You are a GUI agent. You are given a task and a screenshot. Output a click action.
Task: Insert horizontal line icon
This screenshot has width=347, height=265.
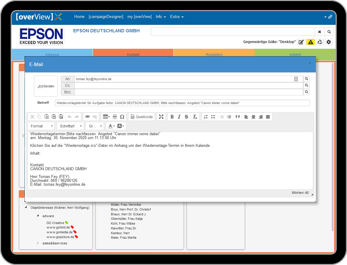[x=115, y=117]
